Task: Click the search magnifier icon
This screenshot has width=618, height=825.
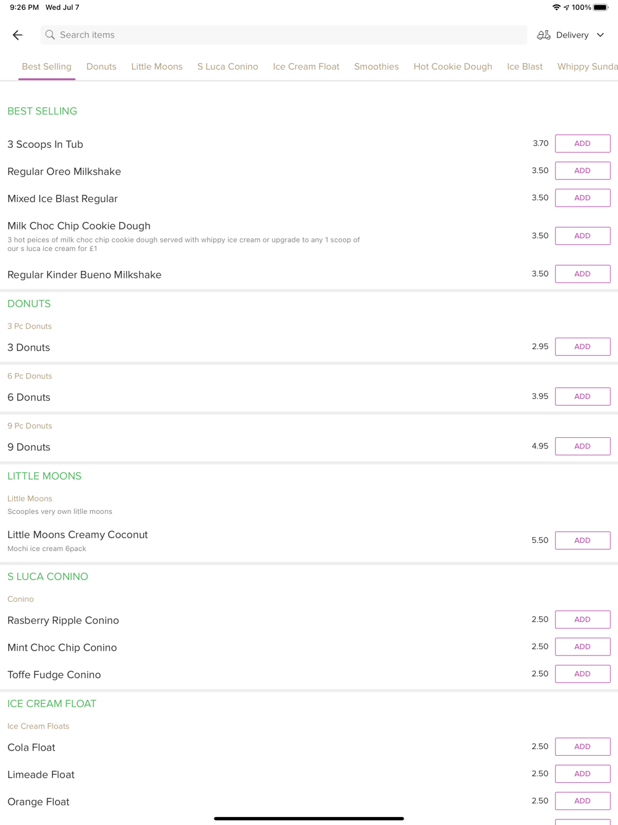Action: point(50,35)
